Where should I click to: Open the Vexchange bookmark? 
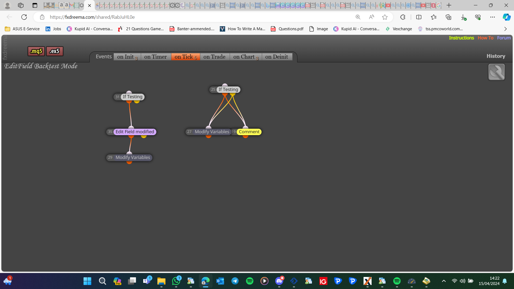pos(399,29)
